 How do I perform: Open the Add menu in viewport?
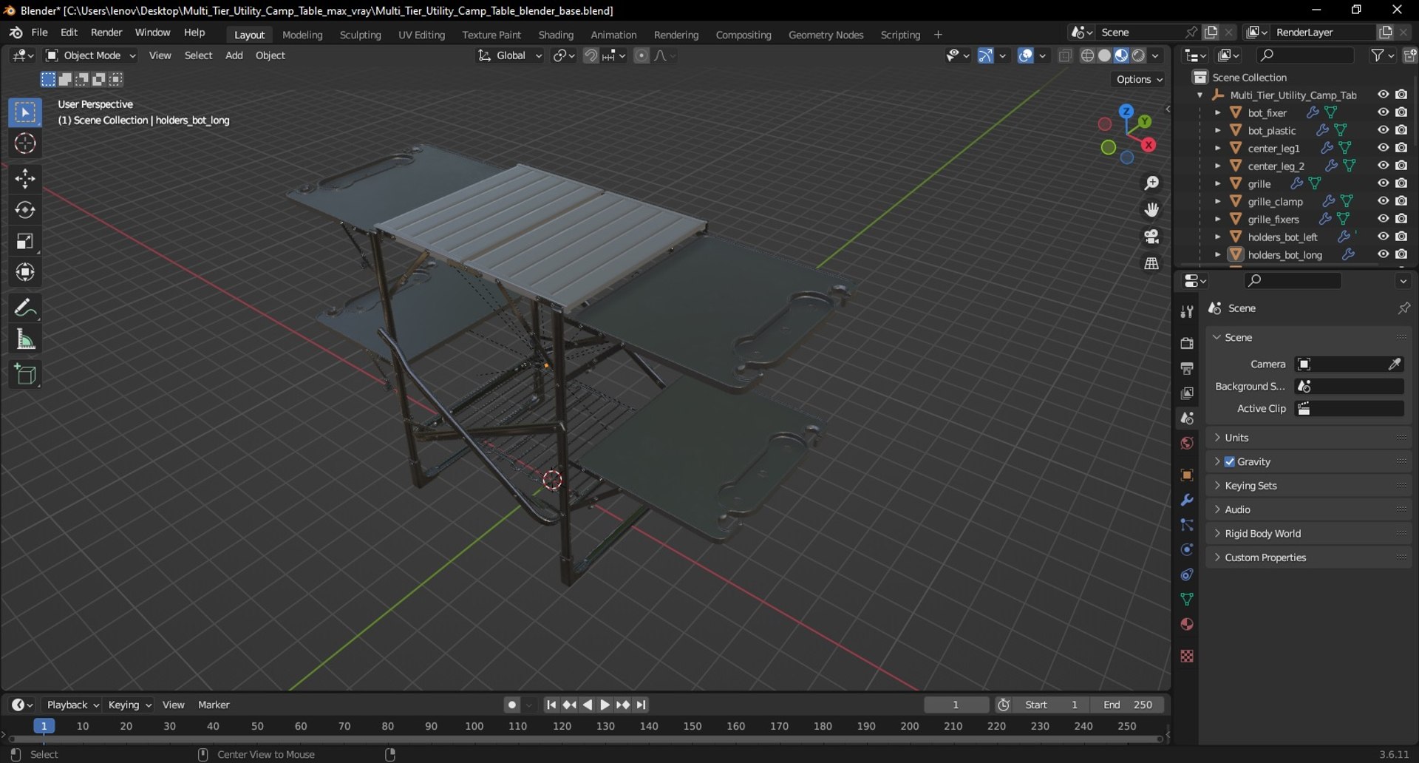tap(234, 55)
